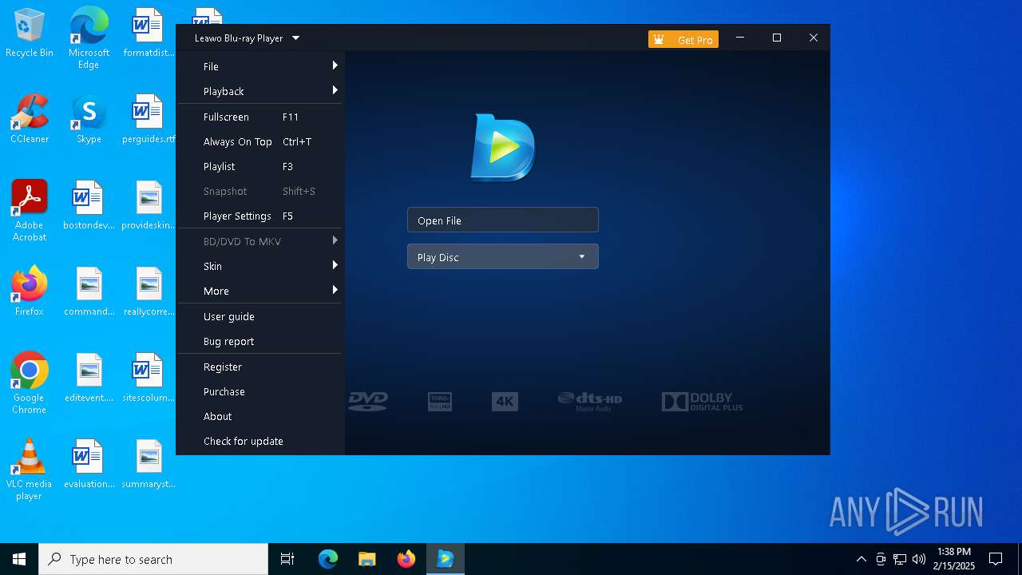
Task: Open the notifications action center
Action: (x=996, y=559)
